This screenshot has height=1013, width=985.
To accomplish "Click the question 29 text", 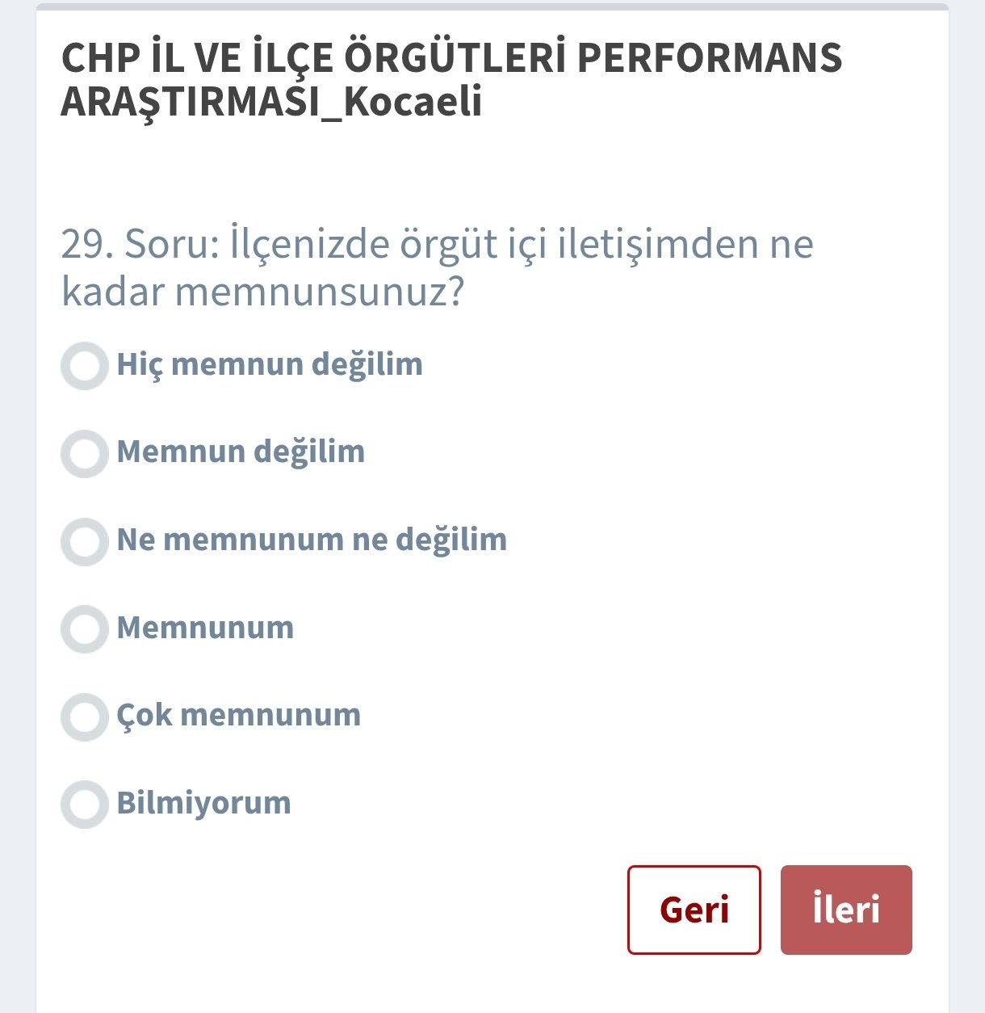I will [x=437, y=267].
